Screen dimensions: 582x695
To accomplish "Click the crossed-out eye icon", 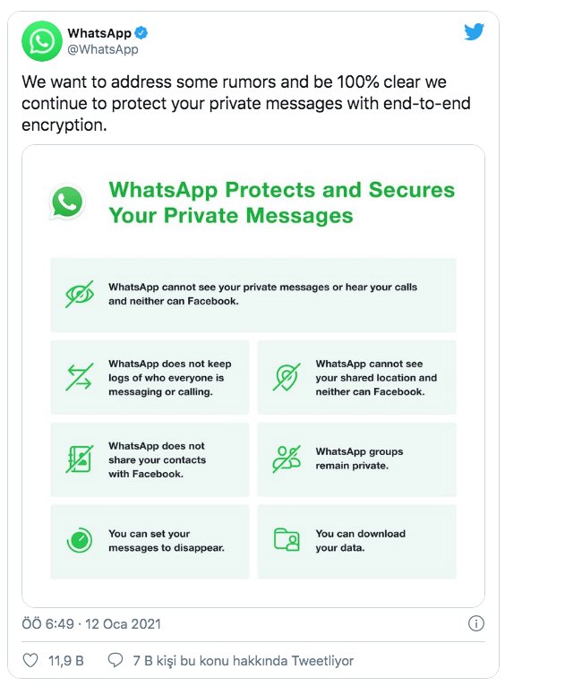I will pos(80,294).
